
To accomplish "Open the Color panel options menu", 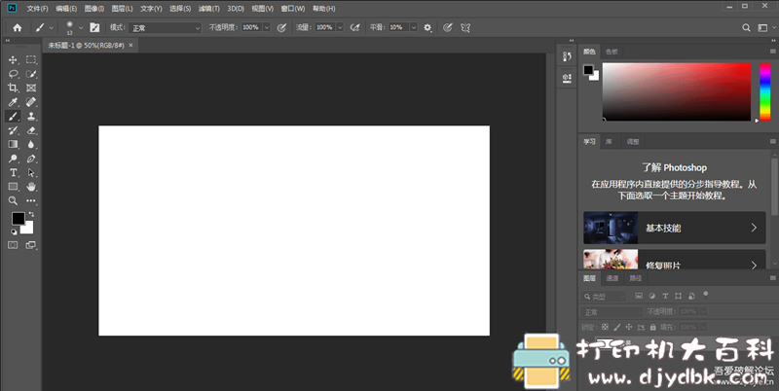I will point(772,52).
